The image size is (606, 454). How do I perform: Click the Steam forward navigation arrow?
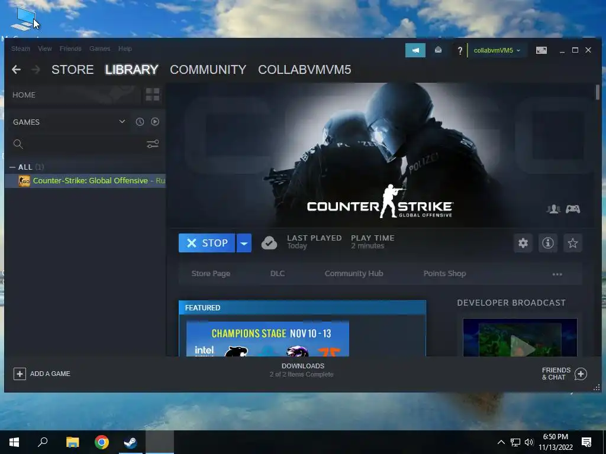36,70
